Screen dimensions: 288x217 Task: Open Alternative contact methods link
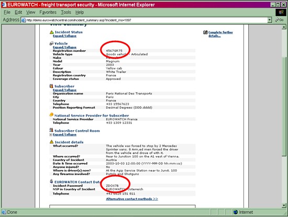pyautogui.click(x=132, y=199)
